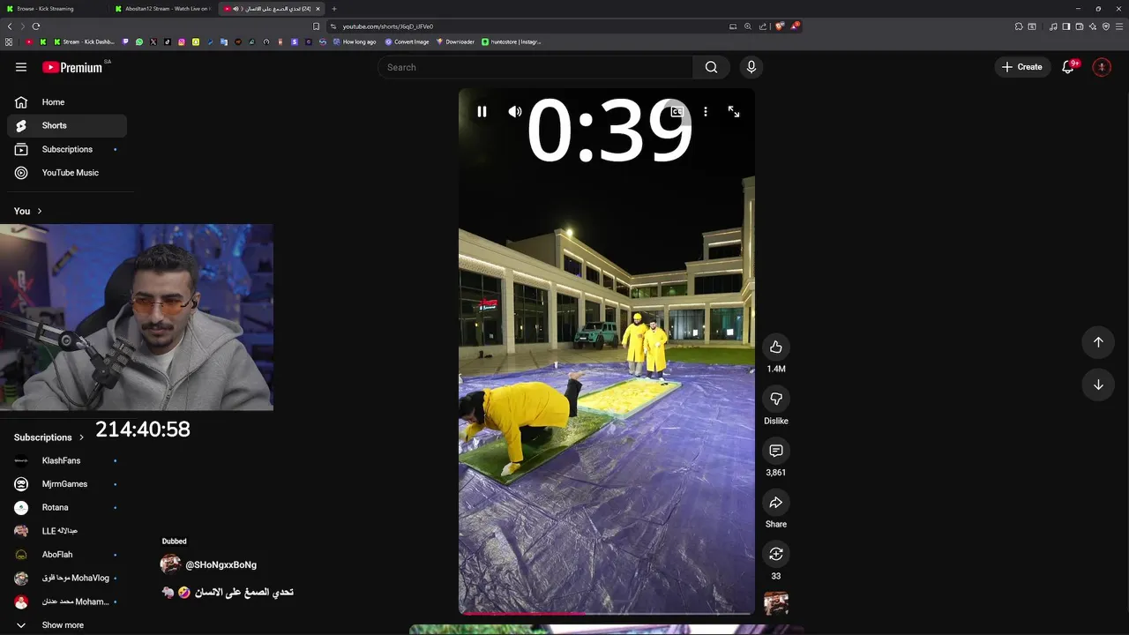
Task: Go to the previous Short
Action: [1098, 342]
